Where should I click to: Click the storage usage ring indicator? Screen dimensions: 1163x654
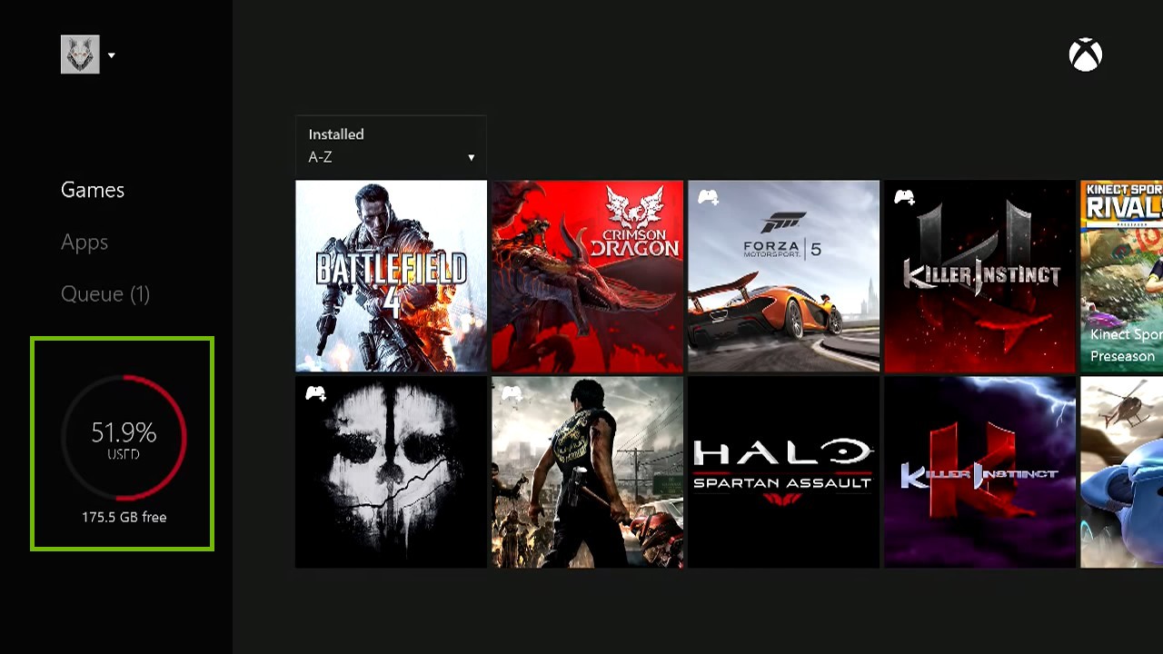click(x=123, y=436)
